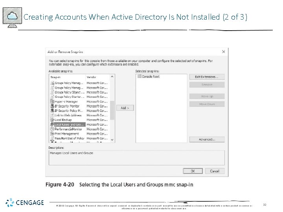Click the Console Root folder icon
Screen dimensions: 283x212
[x=139, y=76]
